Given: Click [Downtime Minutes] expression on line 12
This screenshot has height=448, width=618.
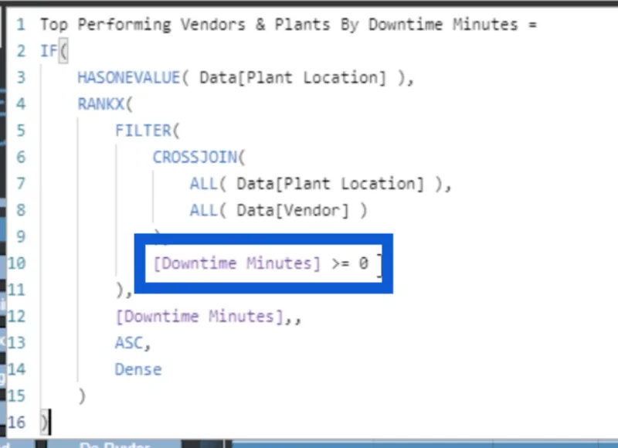Looking at the screenshot, I should (x=199, y=317).
